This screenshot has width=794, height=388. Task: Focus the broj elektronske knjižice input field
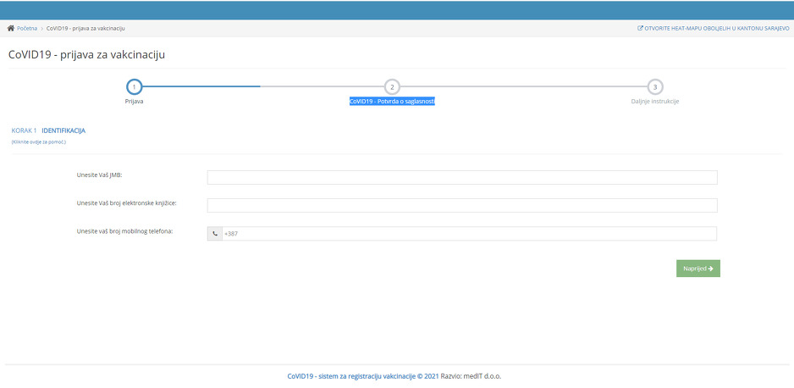462,205
